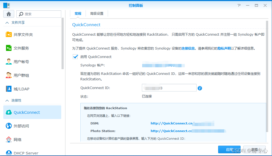Click the 状态: label
Screen dimensions: 272x156
point(84,96)
